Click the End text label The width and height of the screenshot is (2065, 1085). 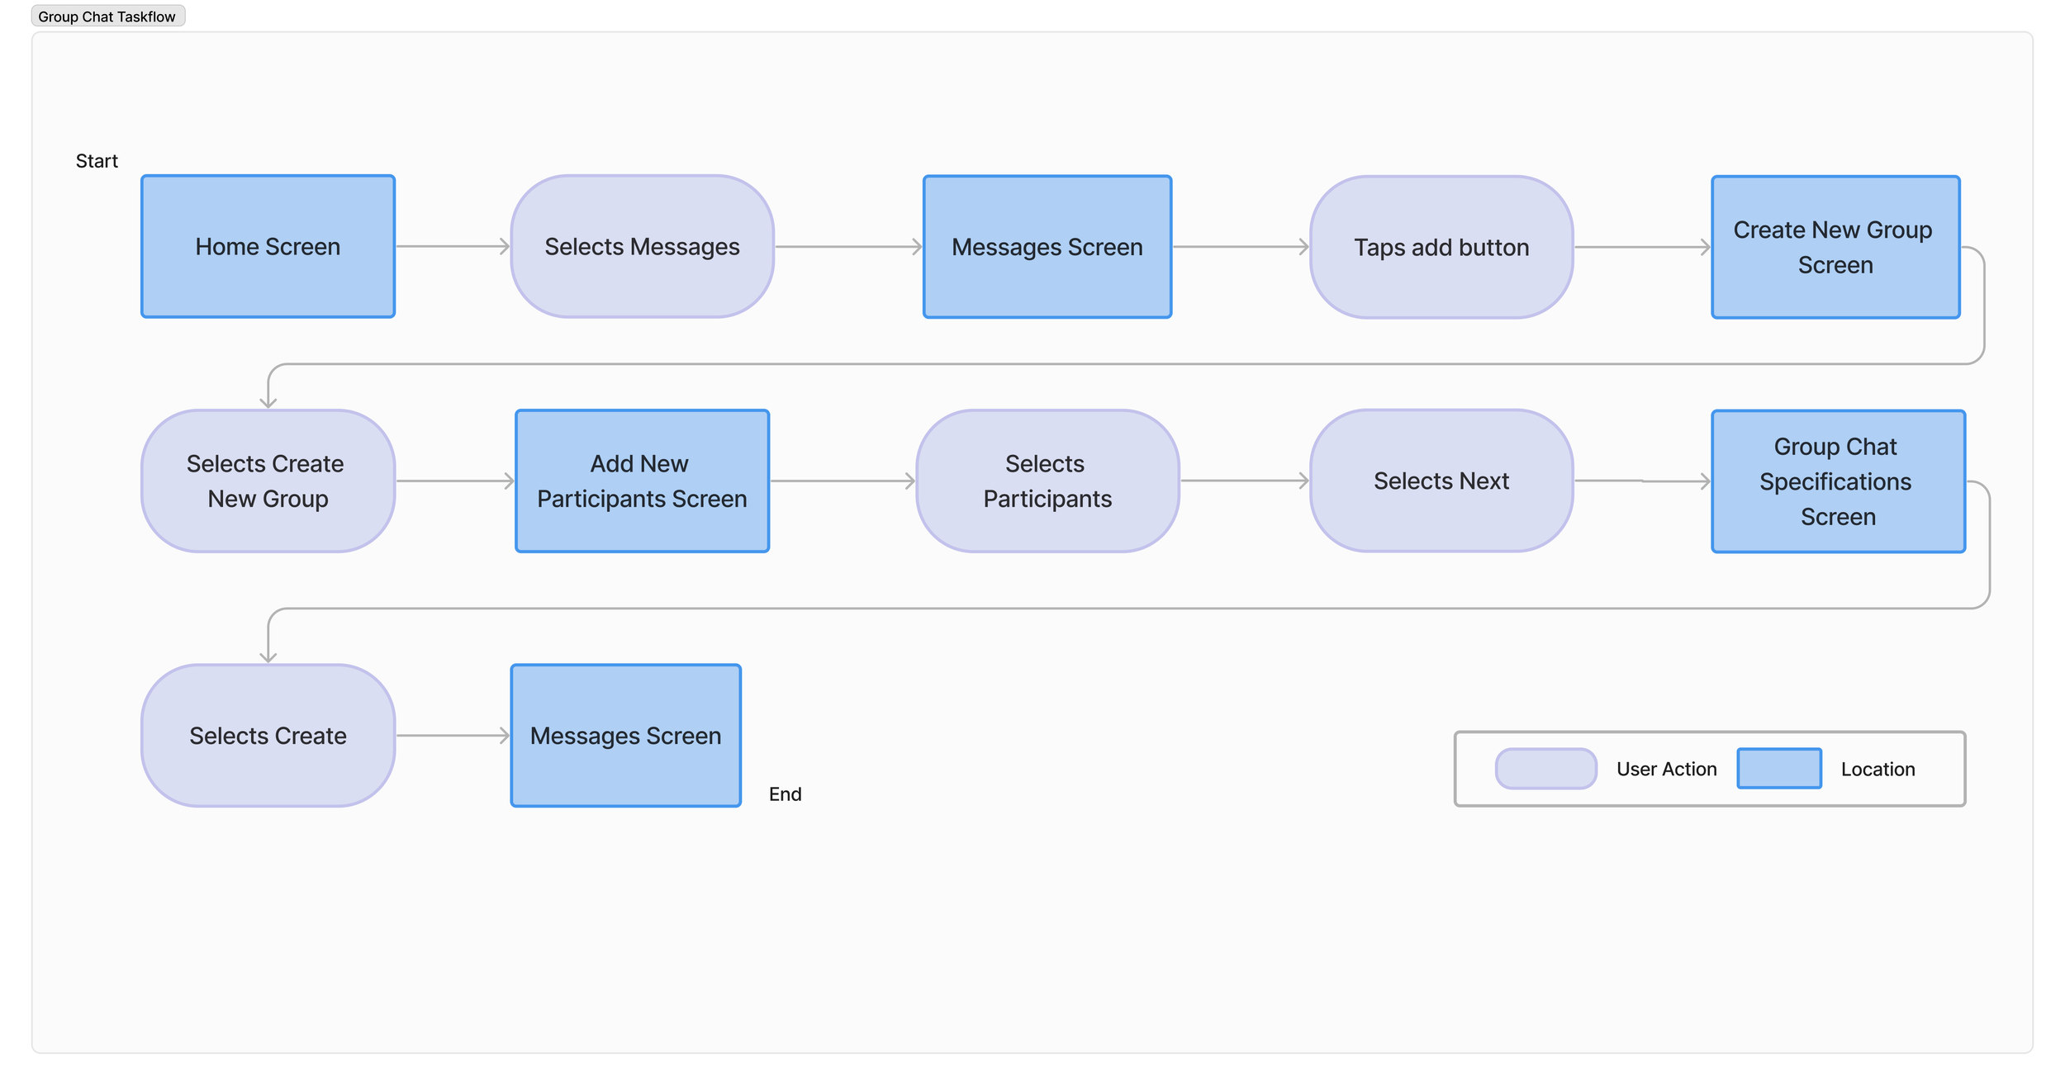point(785,794)
